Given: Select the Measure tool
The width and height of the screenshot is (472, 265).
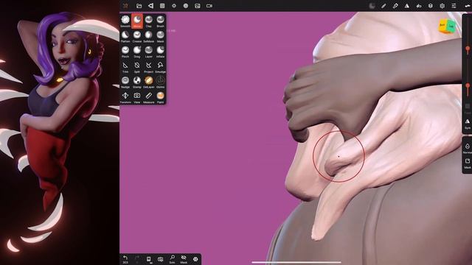Looking at the screenshot, I should [149, 97].
